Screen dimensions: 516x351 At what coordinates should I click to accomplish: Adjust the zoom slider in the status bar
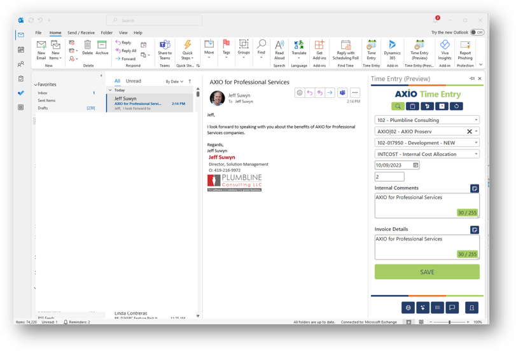tap(449, 322)
